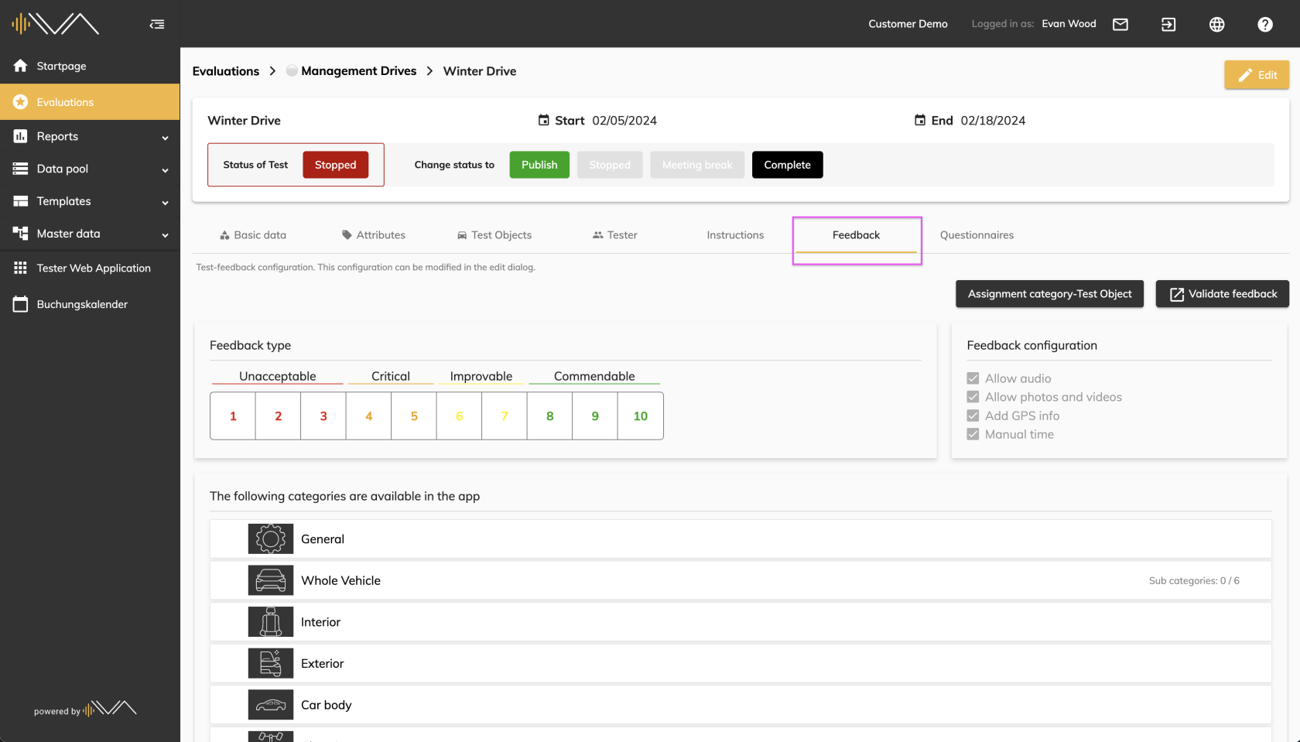This screenshot has width=1300, height=742.
Task: Open Buchungskalender menu item
Action: point(90,304)
